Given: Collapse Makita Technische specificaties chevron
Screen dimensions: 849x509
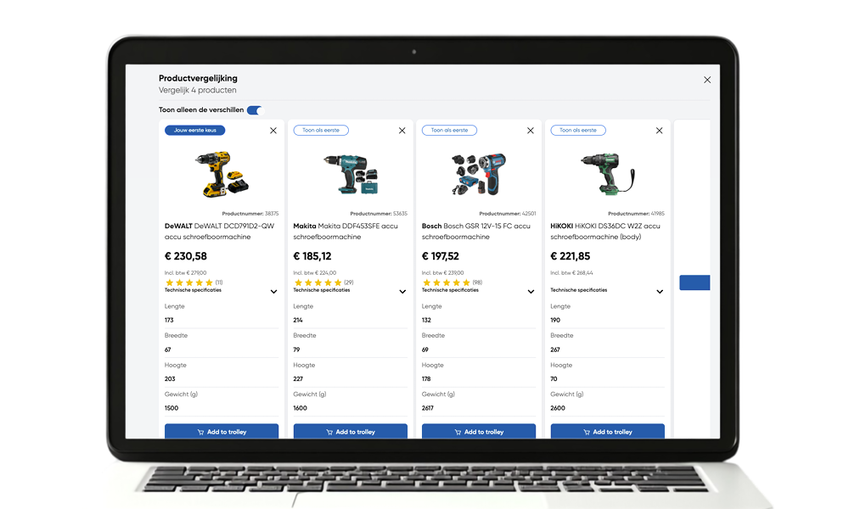Looking at the screenshot, I should (x=402, y=292).
